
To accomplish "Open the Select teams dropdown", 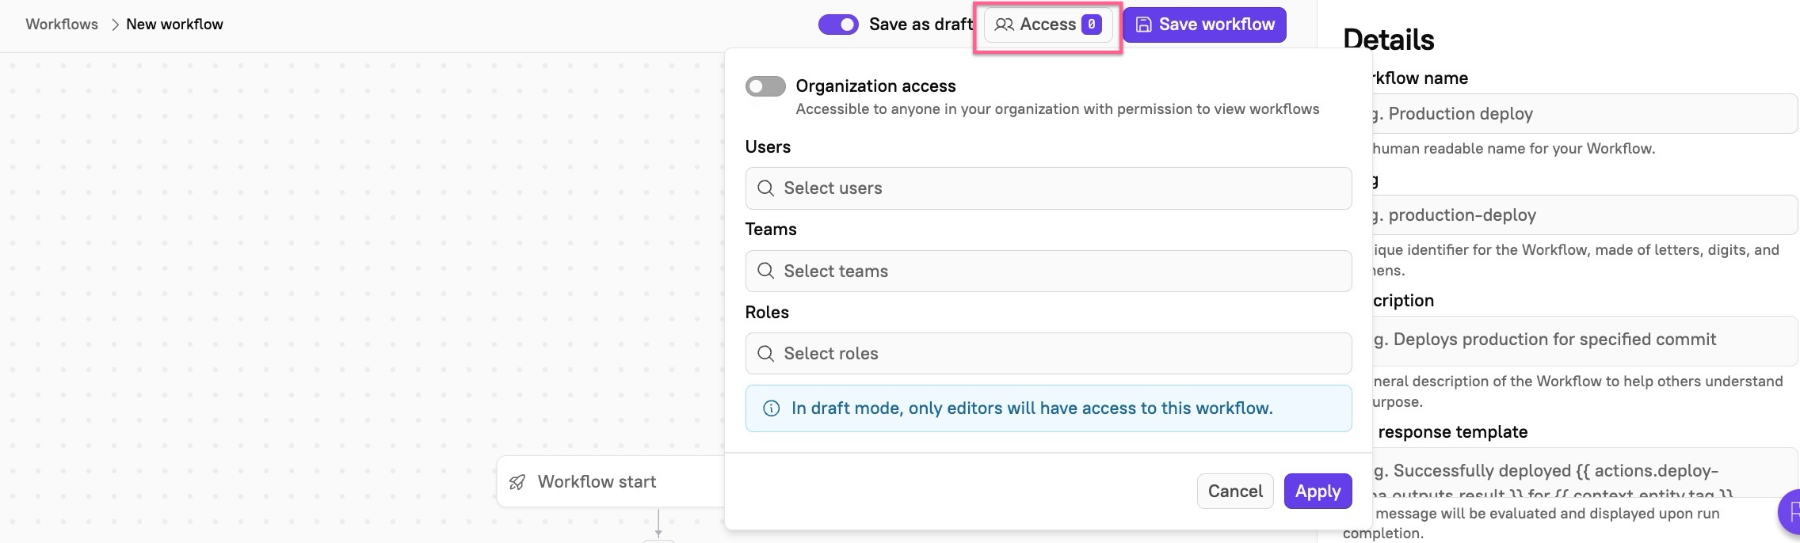I will (x=1047, y=271).
